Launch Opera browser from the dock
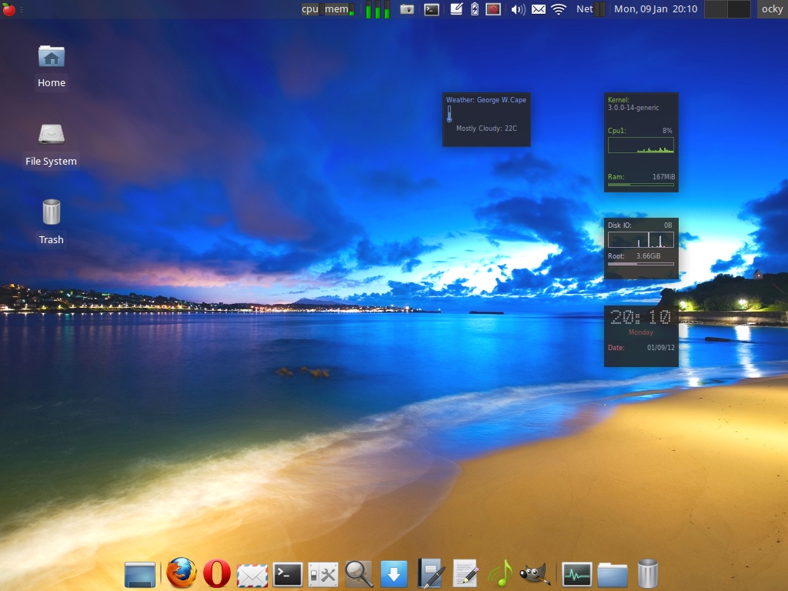 (x=216, y=573)
